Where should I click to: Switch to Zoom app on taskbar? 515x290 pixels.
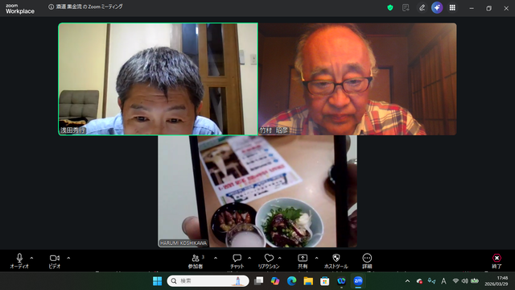358,281
